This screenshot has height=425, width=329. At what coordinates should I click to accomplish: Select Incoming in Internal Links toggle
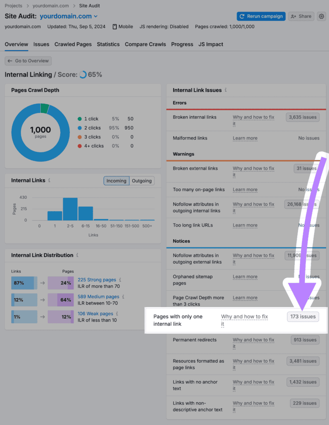click(x=116, y=181)
